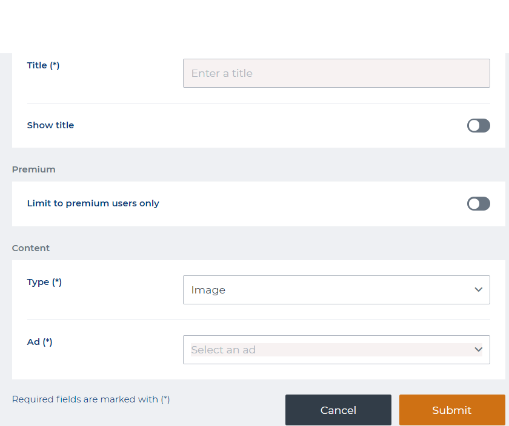Click the Show title label text
This screenshot has height=426, width=509.
pos(50,125)
